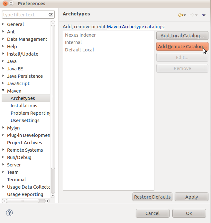This screenshot has height=223, width=211.
Task: Clear the filter text with the erase icon
Action: coord(51,15)
